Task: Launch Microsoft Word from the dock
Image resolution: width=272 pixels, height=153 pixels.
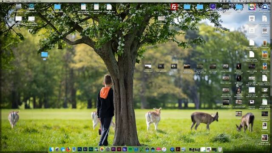Action: click(136, 149)
